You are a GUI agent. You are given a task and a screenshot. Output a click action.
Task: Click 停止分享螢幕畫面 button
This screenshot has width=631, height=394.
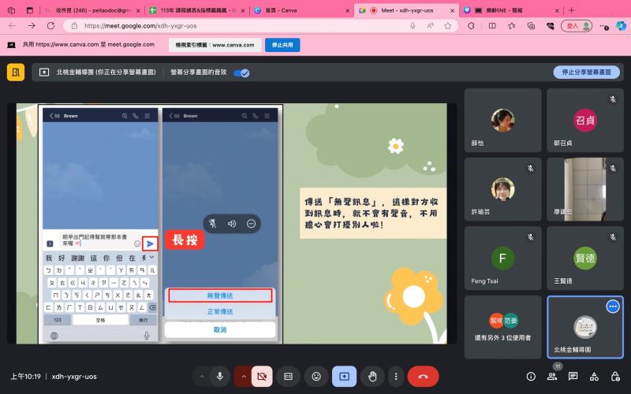click(x=586, y=72)
